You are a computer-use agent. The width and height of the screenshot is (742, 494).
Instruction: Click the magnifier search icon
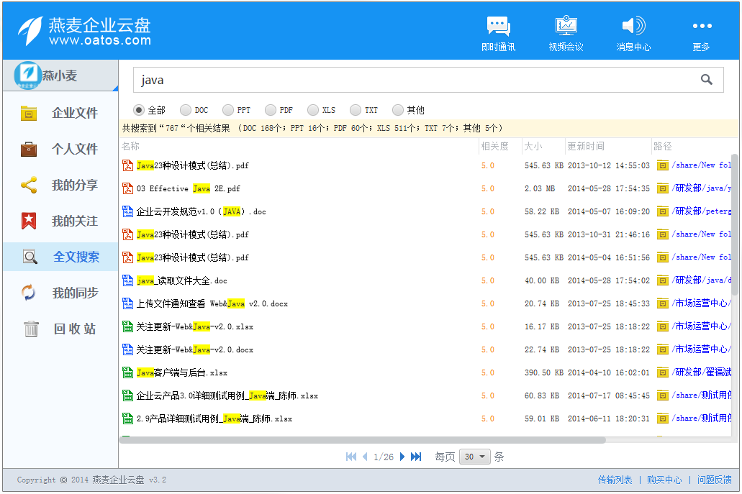click(707, 80)
